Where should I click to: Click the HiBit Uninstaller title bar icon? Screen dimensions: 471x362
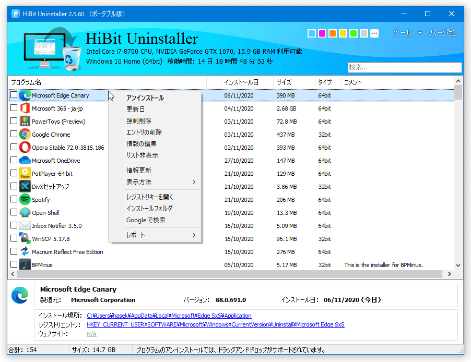[x=16, y=14]
